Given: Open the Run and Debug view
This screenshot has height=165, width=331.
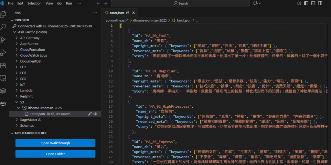Looking at the screenshot, I should tap(3, 53).
